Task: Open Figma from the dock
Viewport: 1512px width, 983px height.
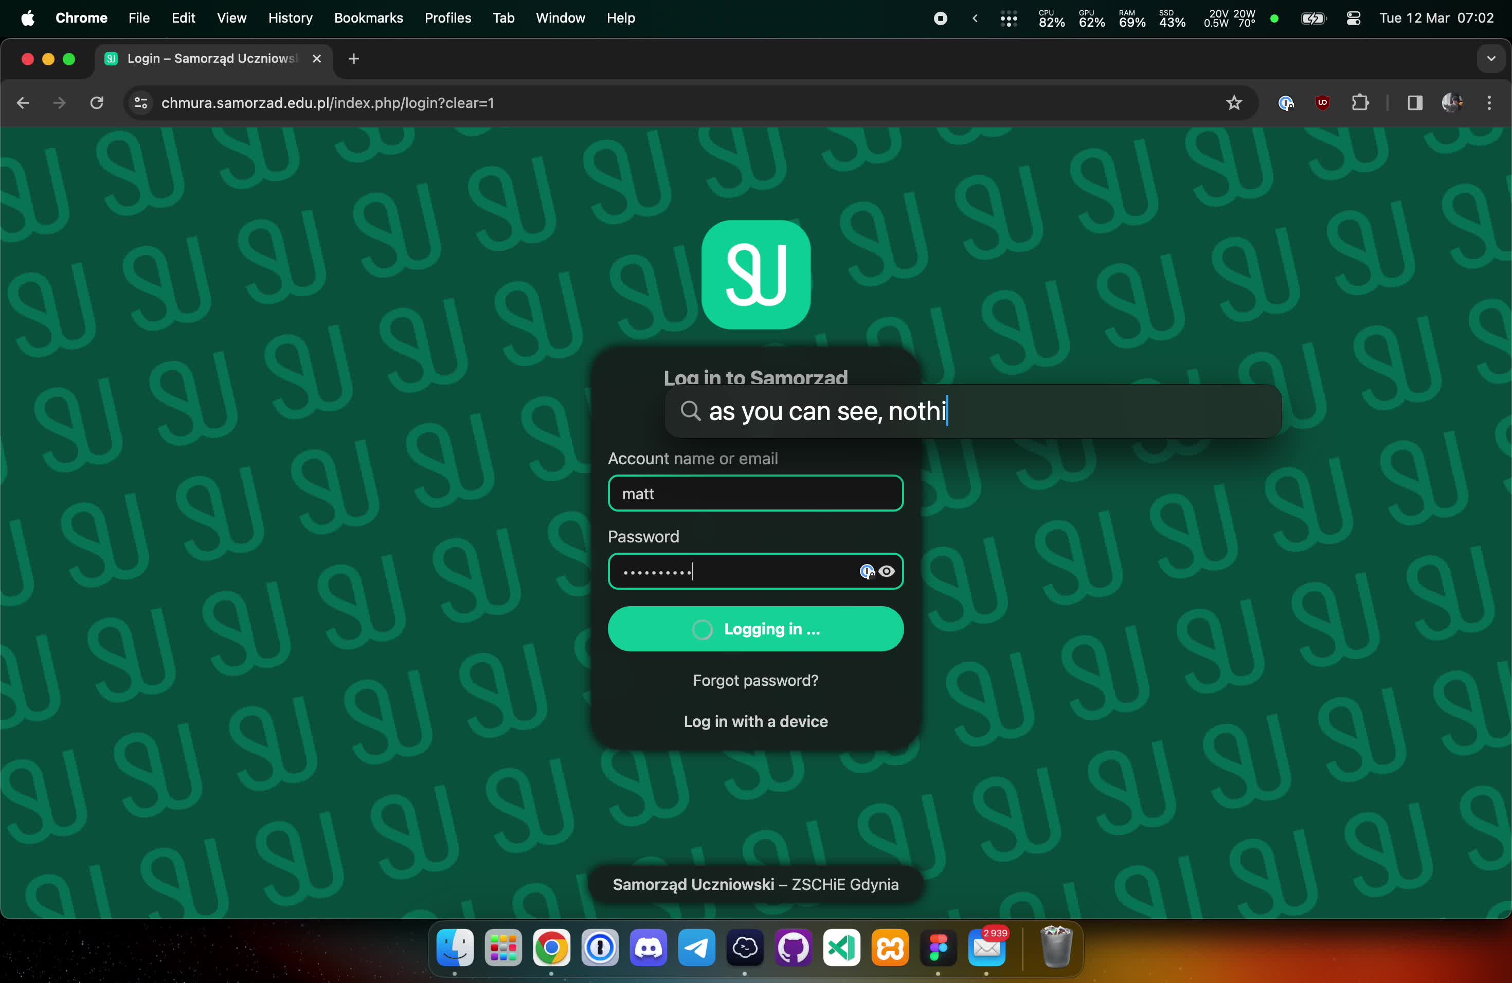Action: (x=939, y=948)
